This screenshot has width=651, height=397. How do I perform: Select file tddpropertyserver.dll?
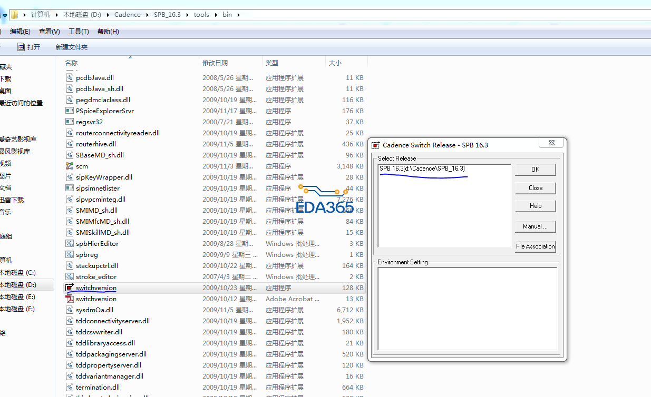click(109, 365)
